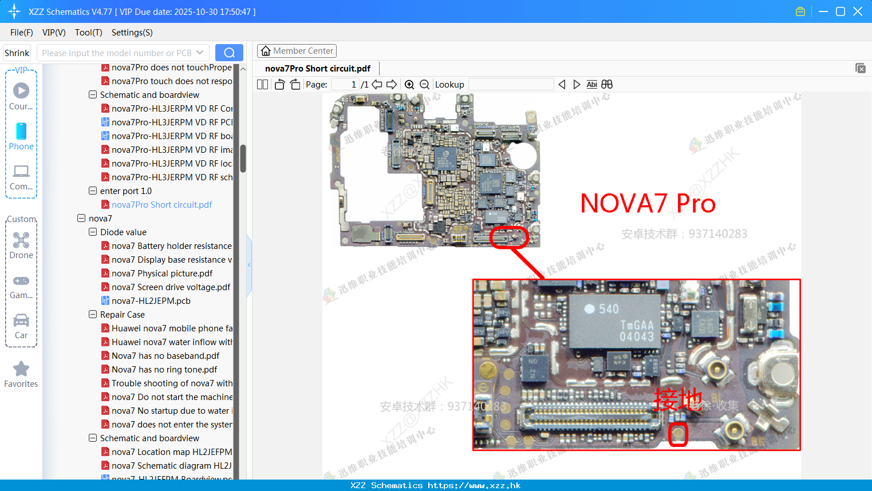The height and width of the screenshot is (491, 872).
Task: Open the nova7-HL2JEPM.pcb board file
Action: tap(151, 301)
